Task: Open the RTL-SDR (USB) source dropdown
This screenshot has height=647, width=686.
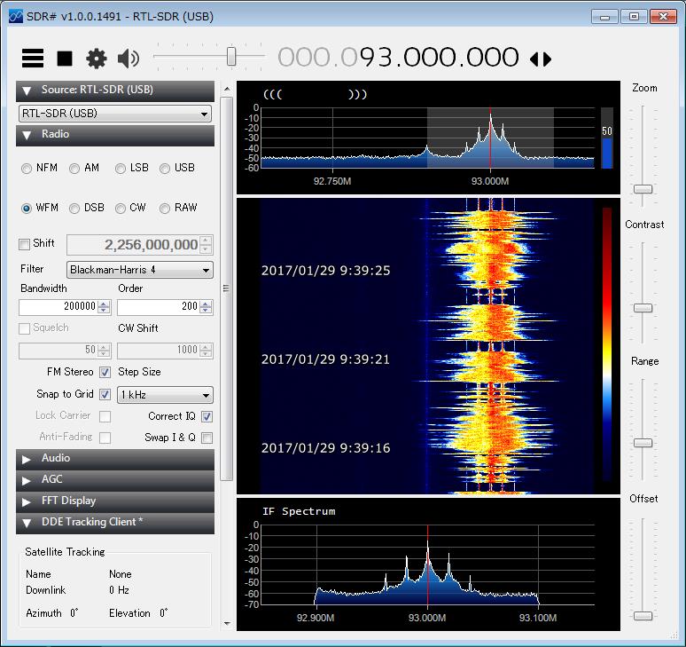Action: click(x=115, y=114)
